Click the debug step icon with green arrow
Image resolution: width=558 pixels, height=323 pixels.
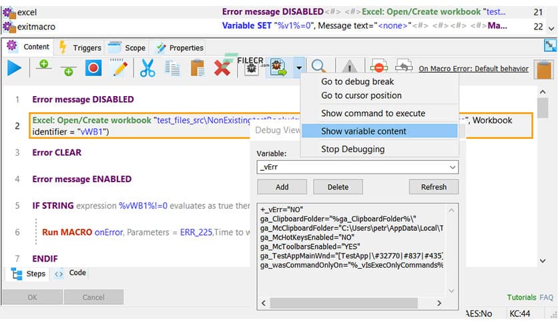(278, 67)
